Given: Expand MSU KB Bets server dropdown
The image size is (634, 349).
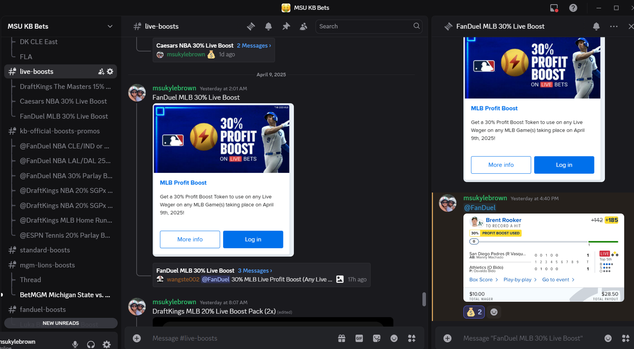Looking at the screenshot, I should pyautogui.click(x=110, y=26).
